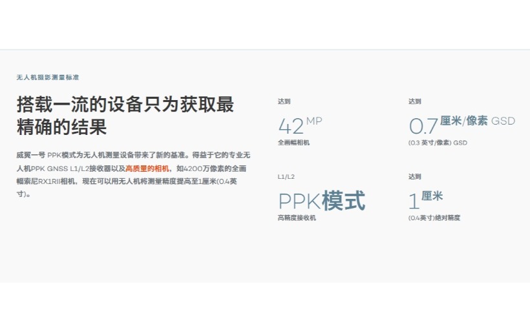The height and width of the screenshot is (317, 530).
Task: Click the heading 搭载一流的设备只为获取最精确的结果
Action: coord(125,115)
